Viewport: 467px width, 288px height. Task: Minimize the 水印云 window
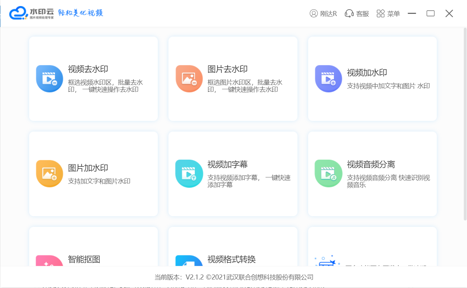pos(412,14)
